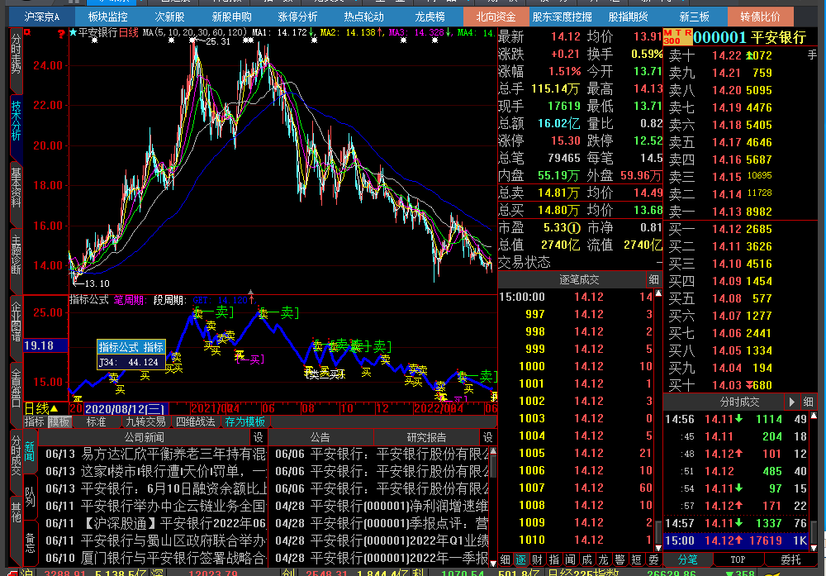Expand the 分时成交 header arrow
This screenshot has height=576, width=826.
pos(792,402)
